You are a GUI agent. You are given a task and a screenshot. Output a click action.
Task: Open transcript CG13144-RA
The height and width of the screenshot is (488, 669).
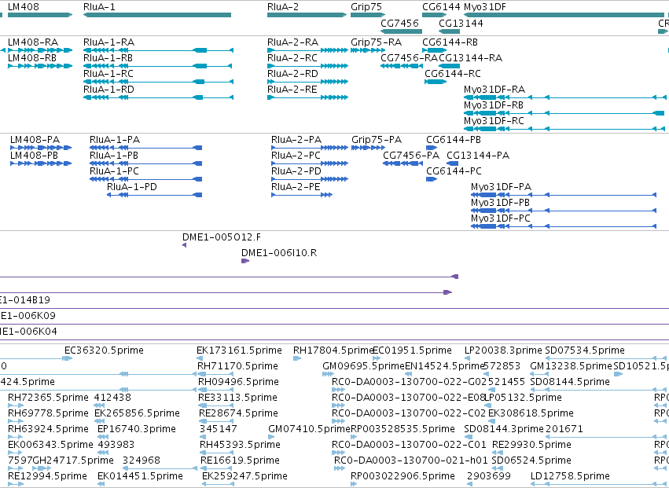click(449, 66)
